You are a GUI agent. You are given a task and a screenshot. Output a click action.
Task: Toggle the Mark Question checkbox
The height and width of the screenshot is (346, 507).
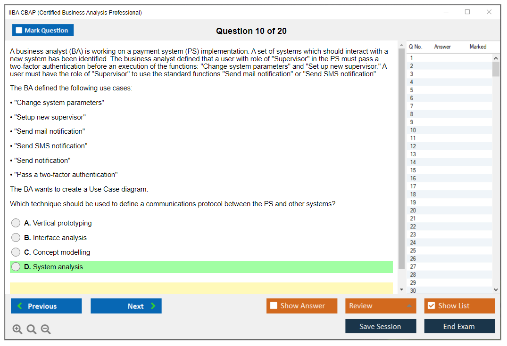coord(19,30)
